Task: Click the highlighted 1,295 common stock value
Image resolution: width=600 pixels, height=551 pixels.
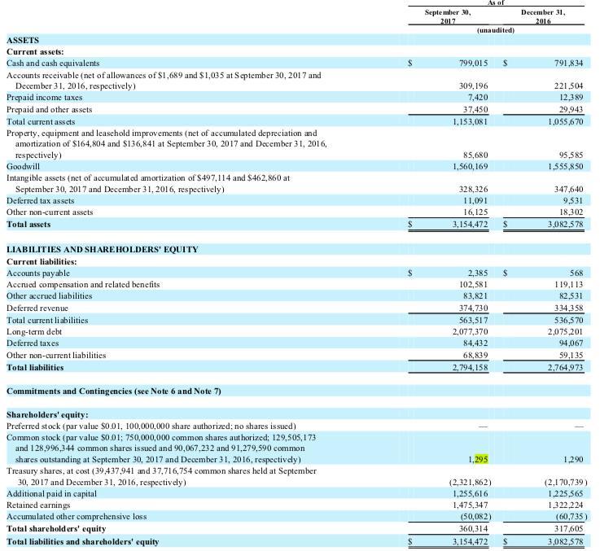Action: (x=479, y=459)
